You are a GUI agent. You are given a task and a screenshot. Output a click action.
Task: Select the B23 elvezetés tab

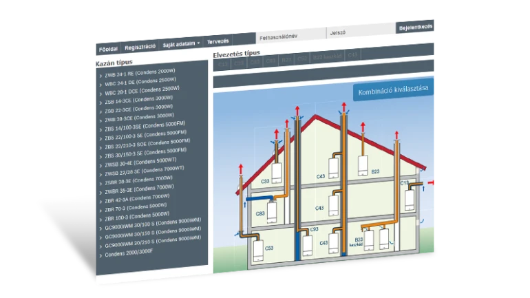(286, 60)
